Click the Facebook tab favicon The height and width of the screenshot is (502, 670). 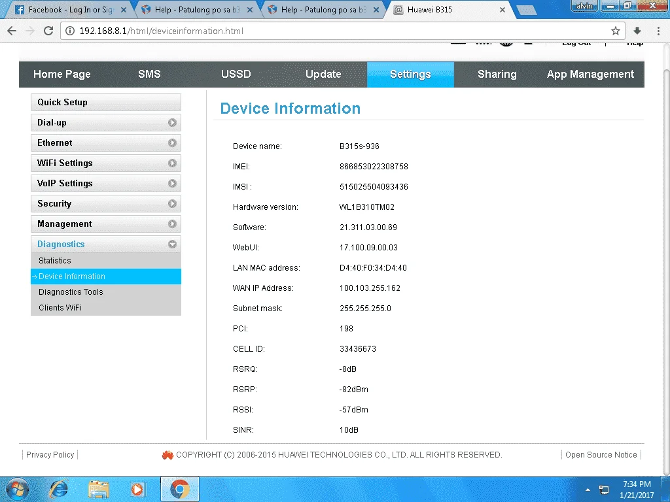pyautogui.click(x=19, y=9)
